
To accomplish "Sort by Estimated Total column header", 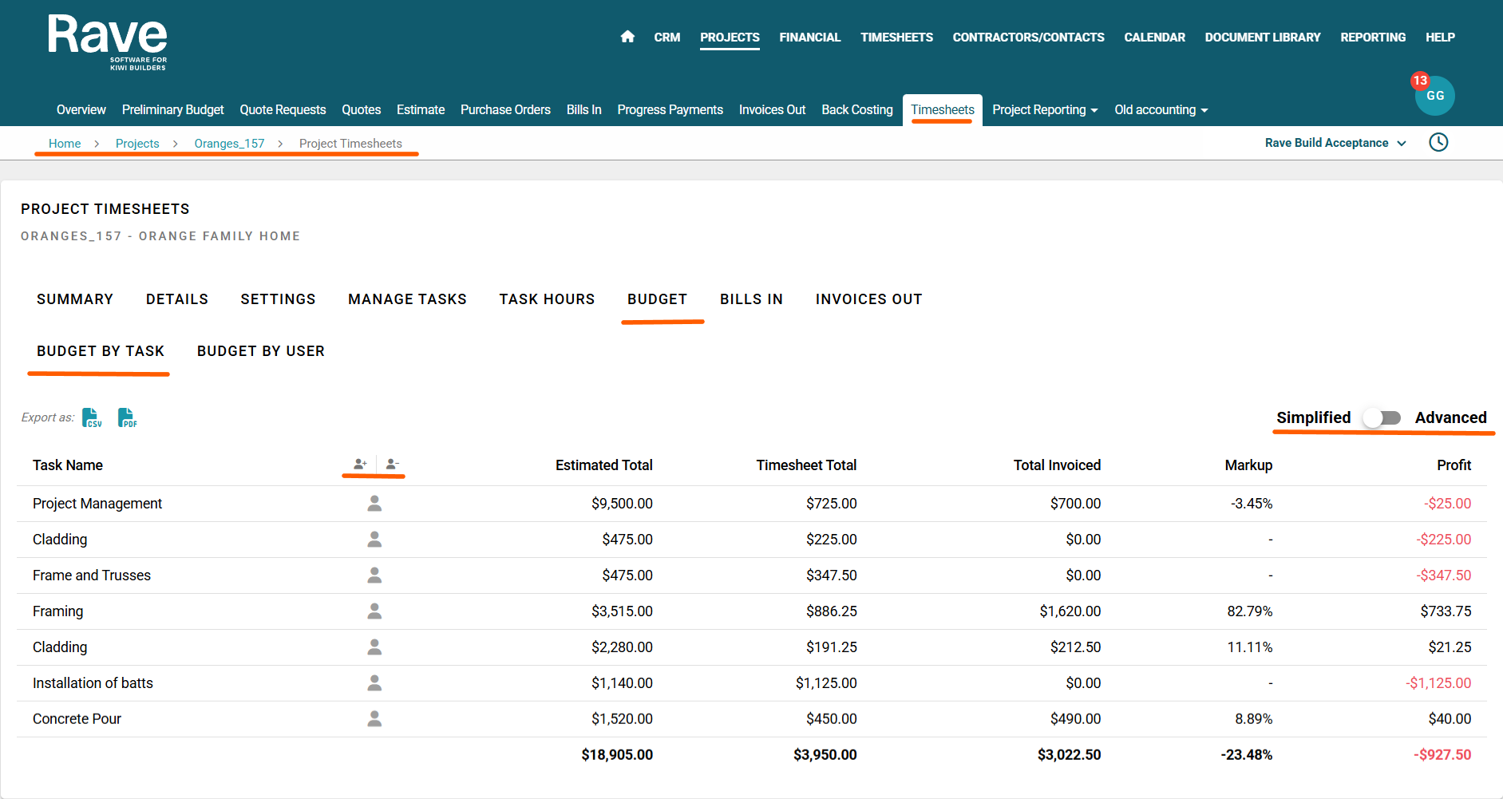I will pos(603,465).
